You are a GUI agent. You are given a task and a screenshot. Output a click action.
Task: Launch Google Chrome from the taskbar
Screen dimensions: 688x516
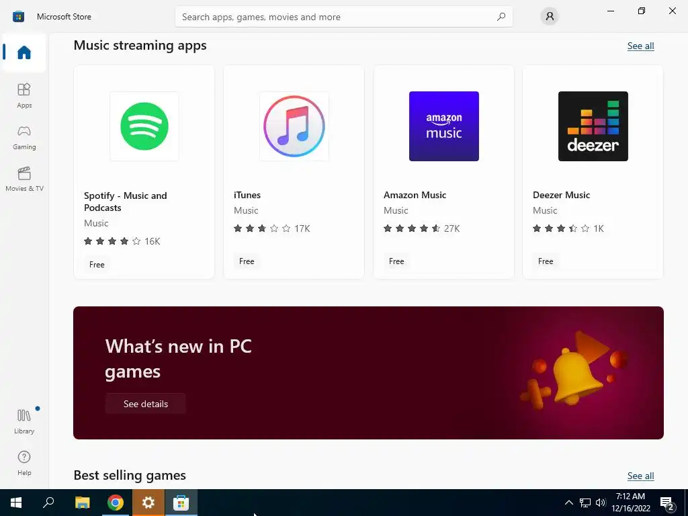(116, 503)
